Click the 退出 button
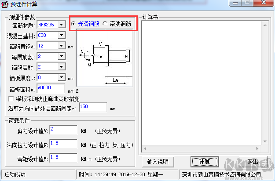This screenshot has width=275, height=181. click(x=253, y=162)
